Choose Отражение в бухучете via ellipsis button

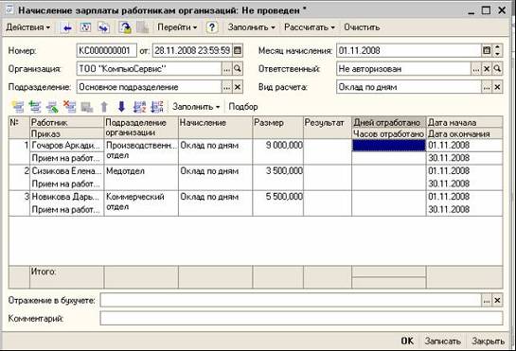[x=487, y=300]
